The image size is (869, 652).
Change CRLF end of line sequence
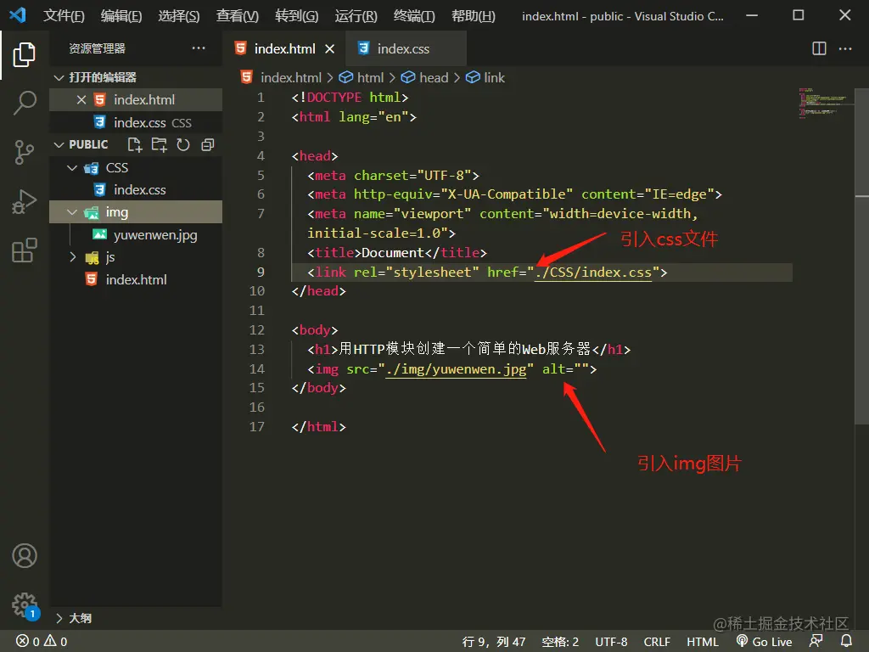657,642
